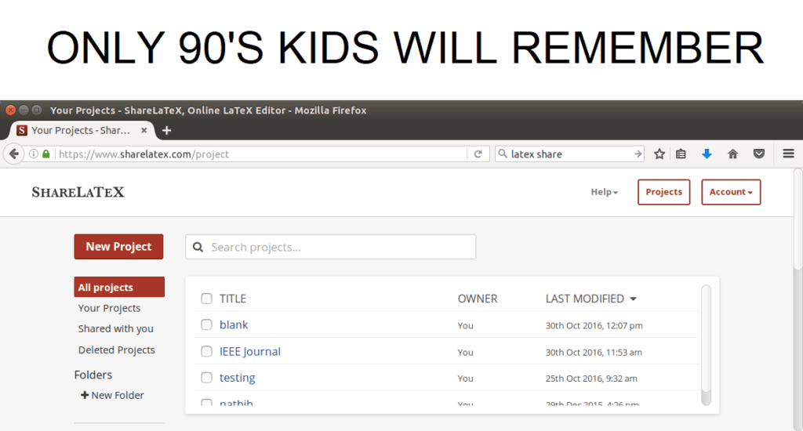Select the Your Projects browser tab
The height and width of the screenshot is (431, 803).
(x=82, y=130)
